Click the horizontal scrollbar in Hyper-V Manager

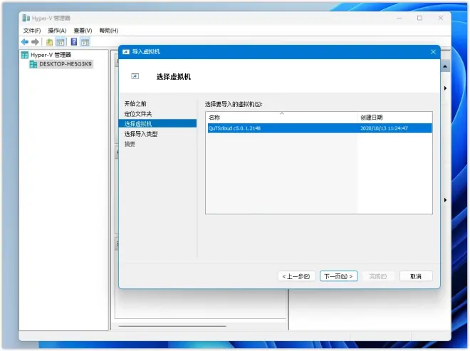(x=172, y=326)
